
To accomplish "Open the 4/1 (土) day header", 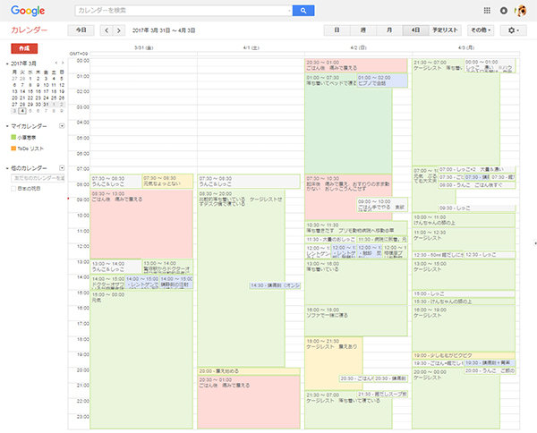I will [251, 48].
